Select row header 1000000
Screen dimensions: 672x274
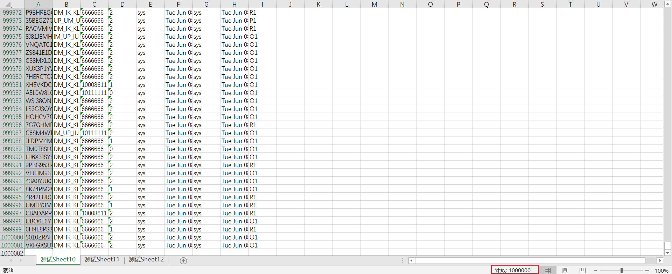tap(12, 237)
